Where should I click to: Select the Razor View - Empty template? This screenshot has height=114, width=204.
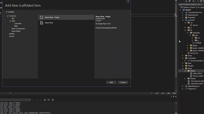coord(66,17)
